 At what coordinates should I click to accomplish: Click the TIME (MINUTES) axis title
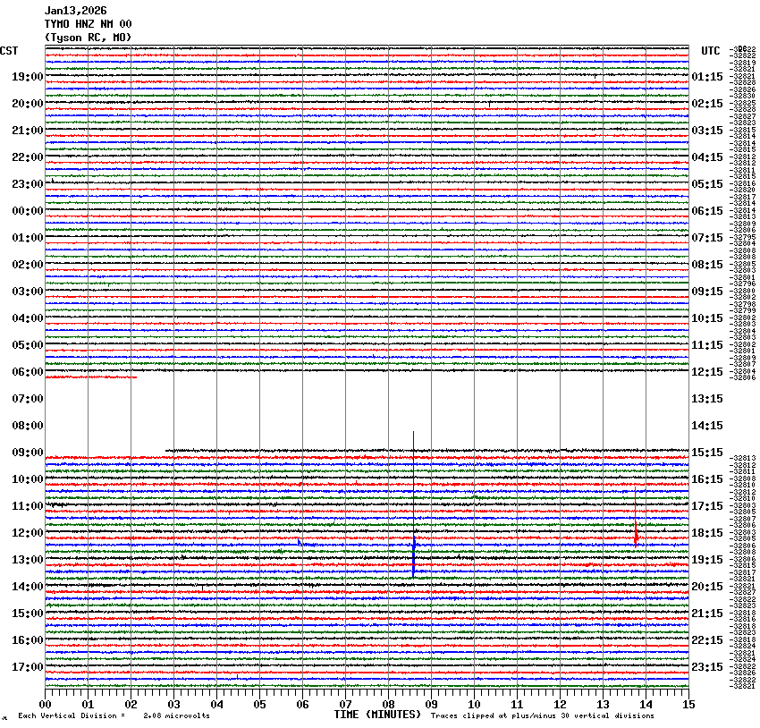377,715
